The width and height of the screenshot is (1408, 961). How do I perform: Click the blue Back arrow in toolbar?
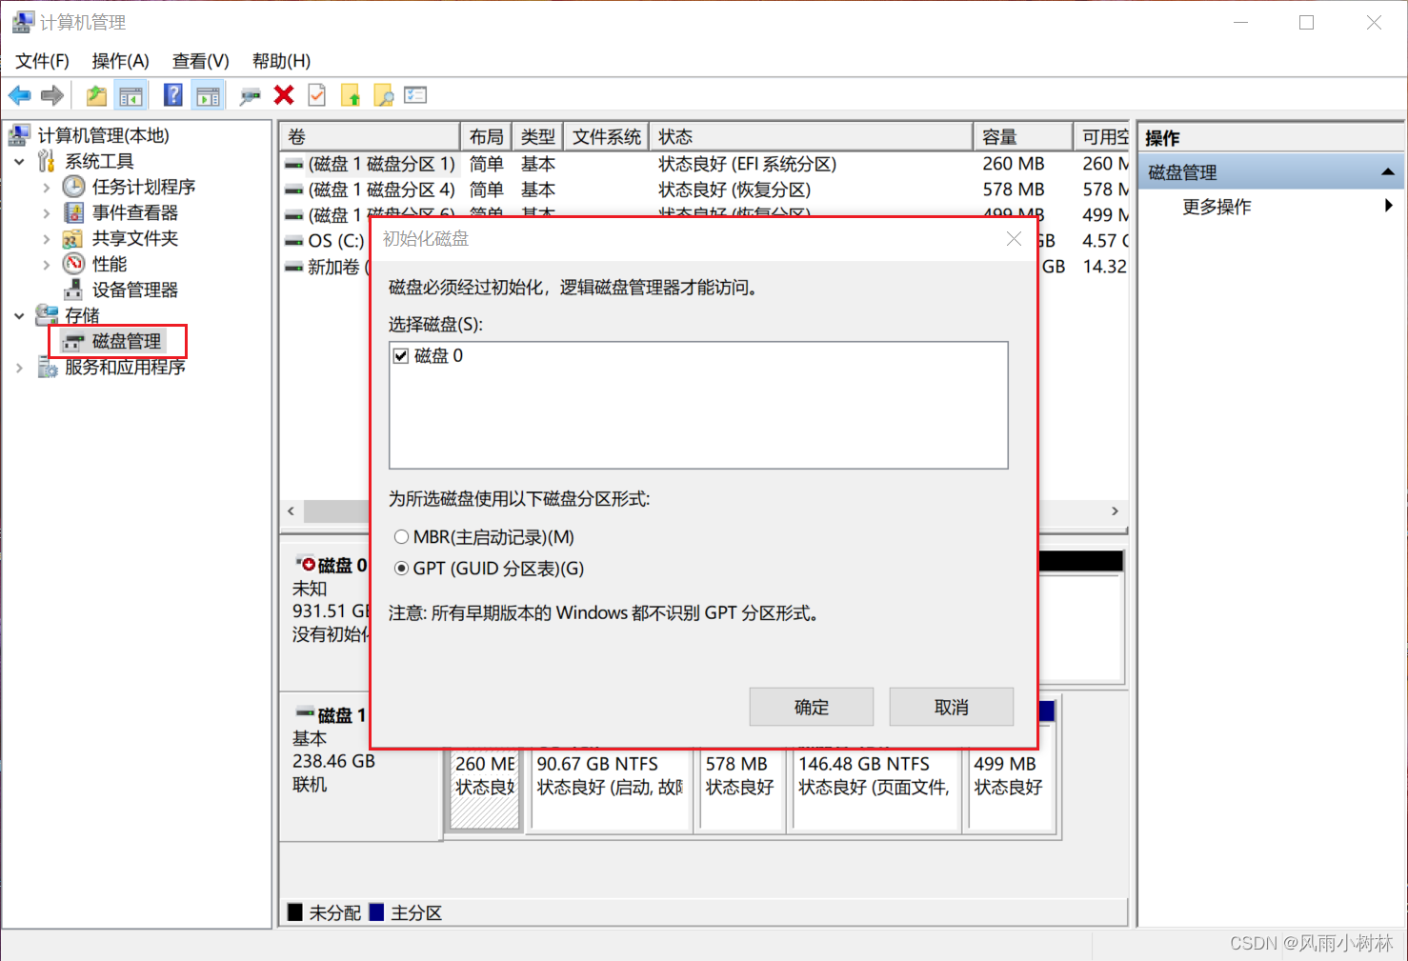pos(20,95)
